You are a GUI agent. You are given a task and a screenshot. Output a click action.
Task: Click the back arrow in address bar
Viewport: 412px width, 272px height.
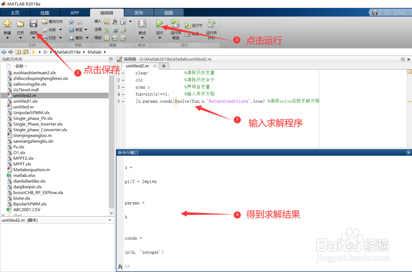coord(4,52)
